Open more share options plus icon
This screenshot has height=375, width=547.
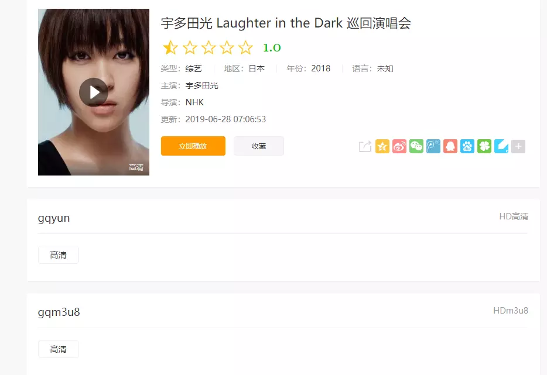518,146
